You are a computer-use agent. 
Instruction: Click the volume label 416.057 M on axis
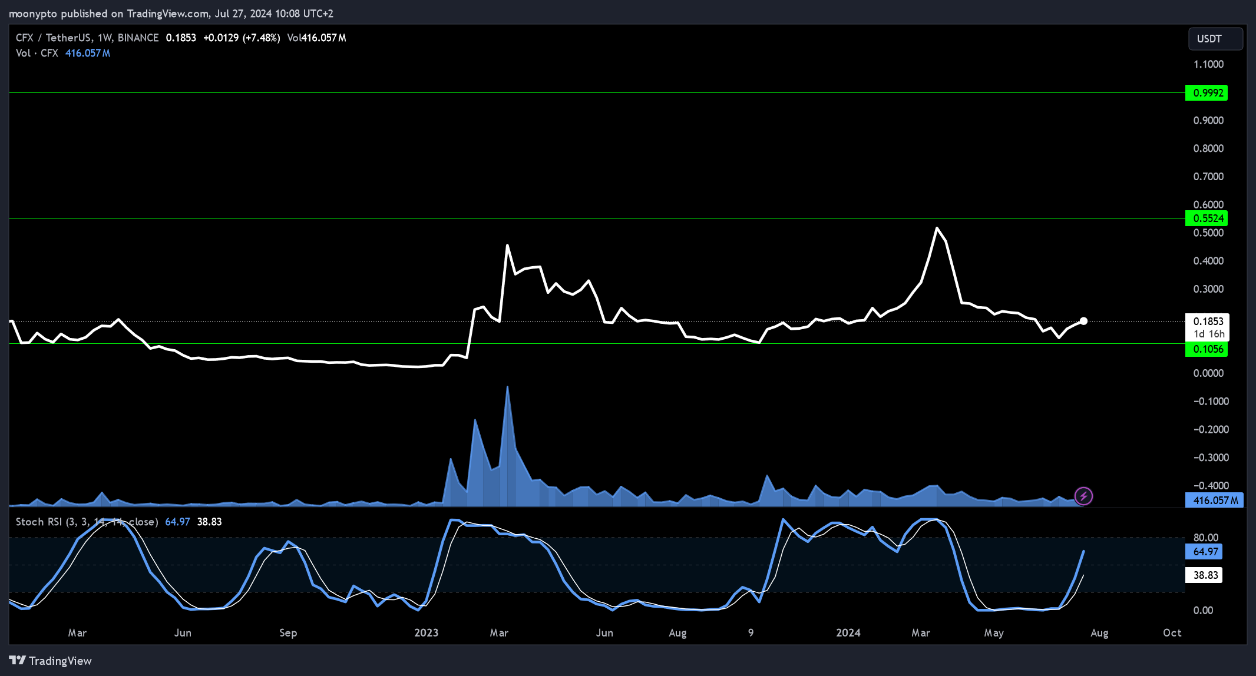(x=1214, y=501)
